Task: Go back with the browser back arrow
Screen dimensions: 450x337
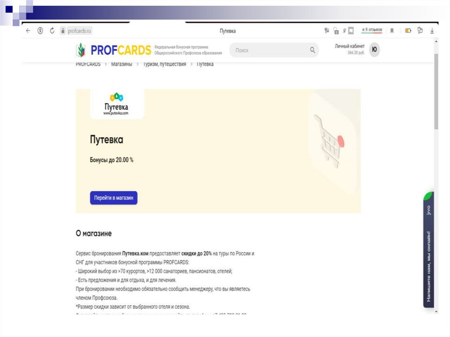Action: (x=28, y=31)
